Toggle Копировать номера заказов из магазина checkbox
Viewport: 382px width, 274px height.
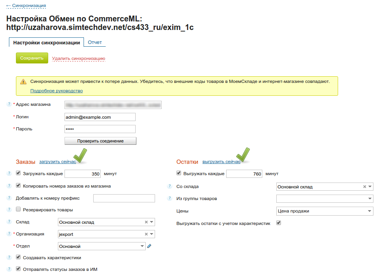click(x=18, y=186)
